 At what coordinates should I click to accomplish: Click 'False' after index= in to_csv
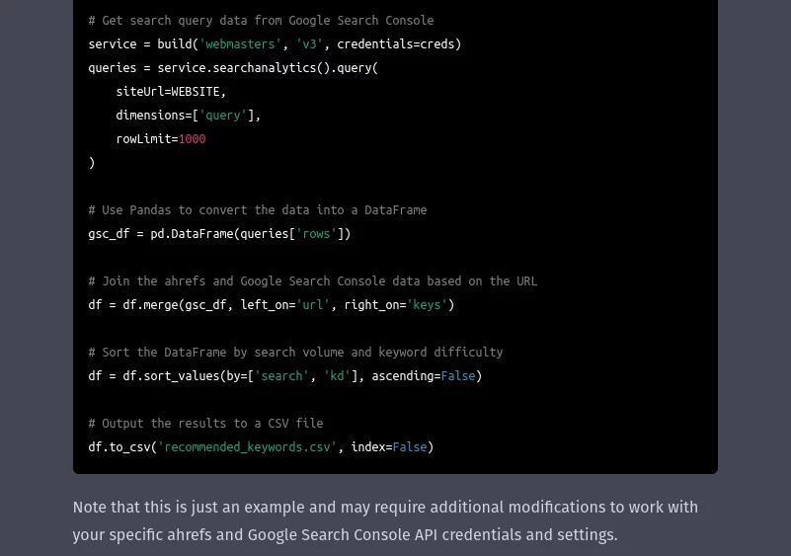click(x=409, y=447)
